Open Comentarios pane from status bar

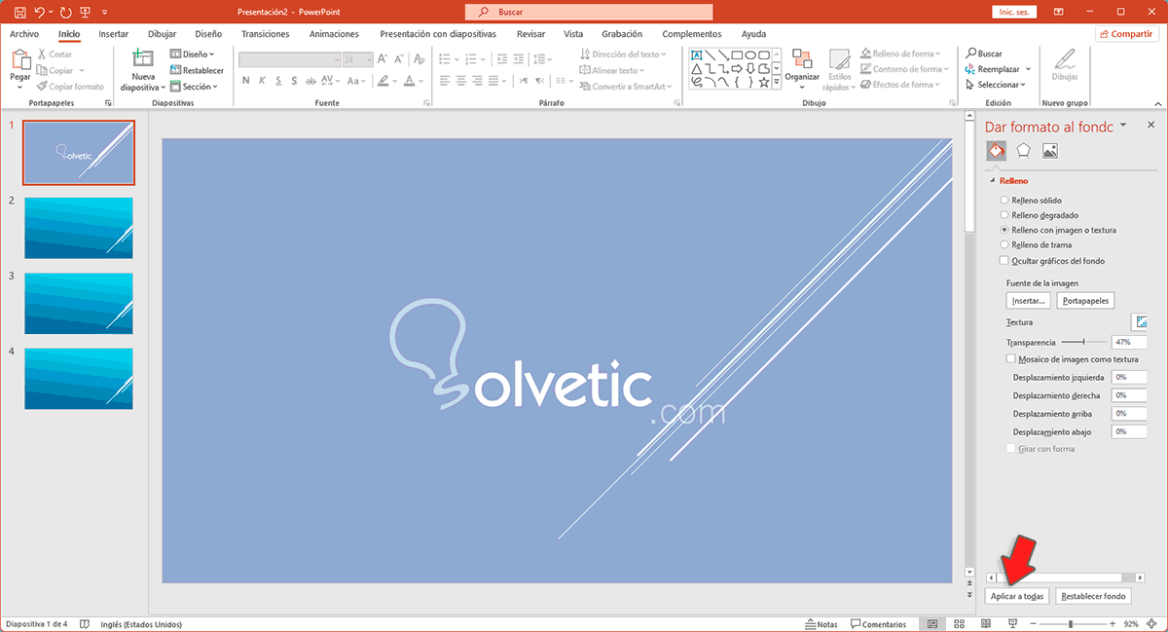(x=879, y=624)
